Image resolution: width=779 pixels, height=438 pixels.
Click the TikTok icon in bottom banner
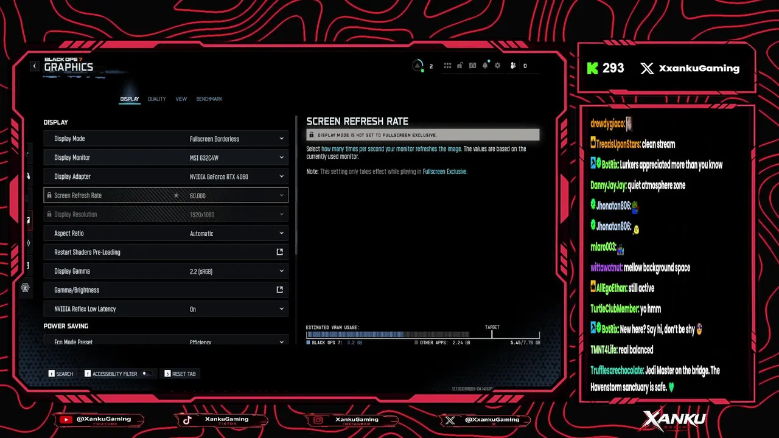(187, 419)
